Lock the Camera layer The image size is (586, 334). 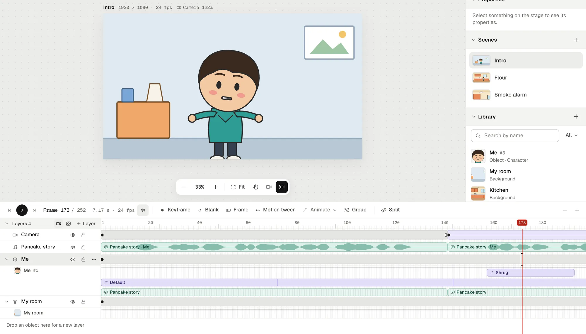[x=84, y=235]
